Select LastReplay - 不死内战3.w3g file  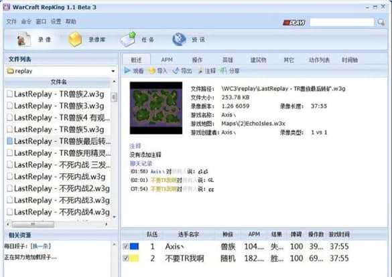58,200
